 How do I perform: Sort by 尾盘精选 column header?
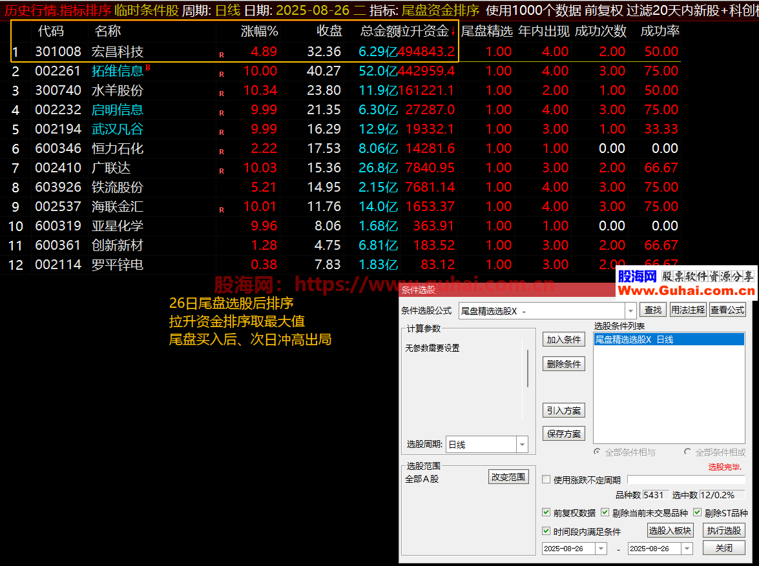click(x=486, y=32)
